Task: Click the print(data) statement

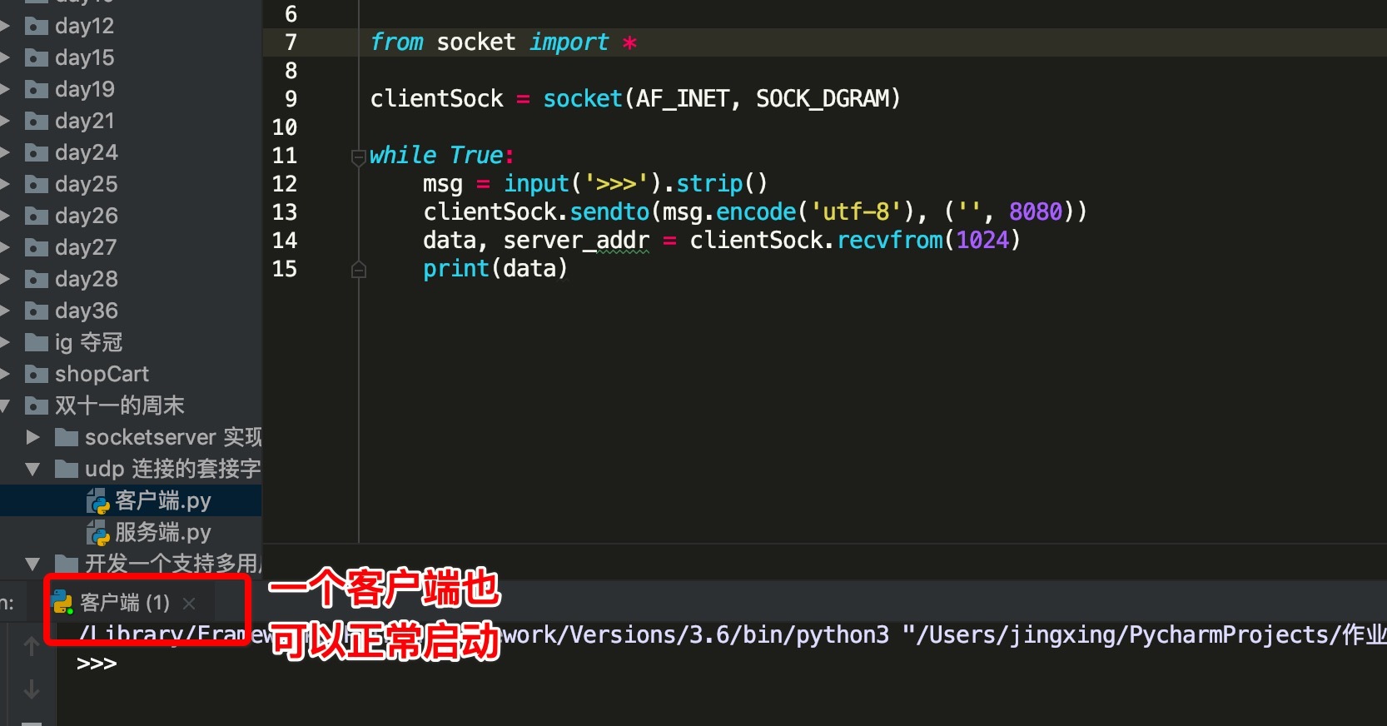Action: point(495,269)
